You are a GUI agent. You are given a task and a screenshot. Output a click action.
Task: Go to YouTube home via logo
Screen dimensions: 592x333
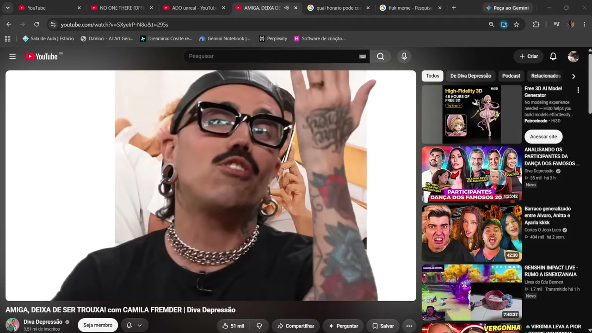[41, 56]
